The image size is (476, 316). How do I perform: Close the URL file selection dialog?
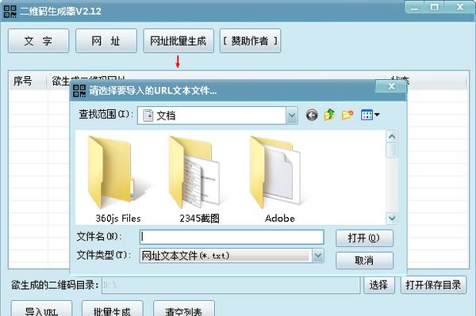[391, 86]
